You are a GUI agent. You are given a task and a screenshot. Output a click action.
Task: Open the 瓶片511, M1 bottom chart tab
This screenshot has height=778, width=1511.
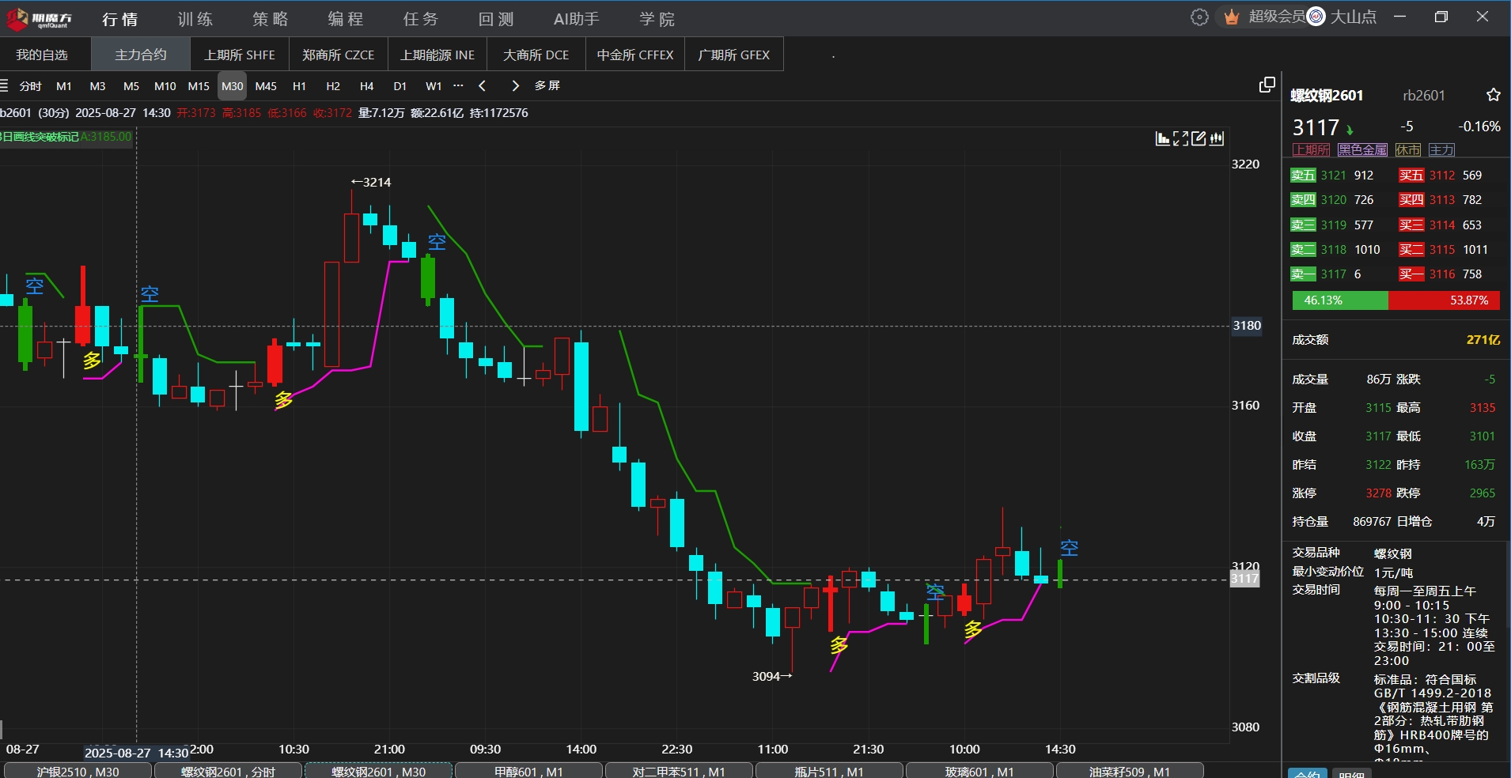[x=829, y=771]
